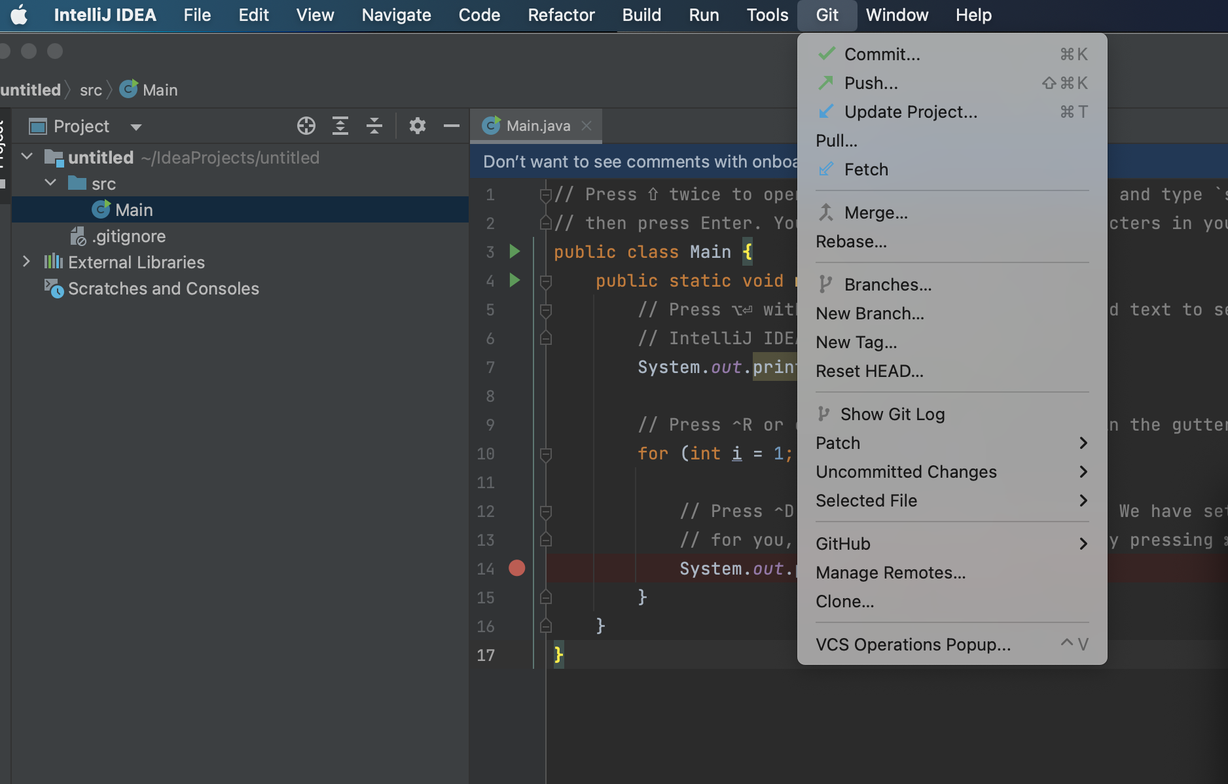1228x784 pixels.
Task: Click the Fetch icon in Git menu
Action: coord(826,169)
